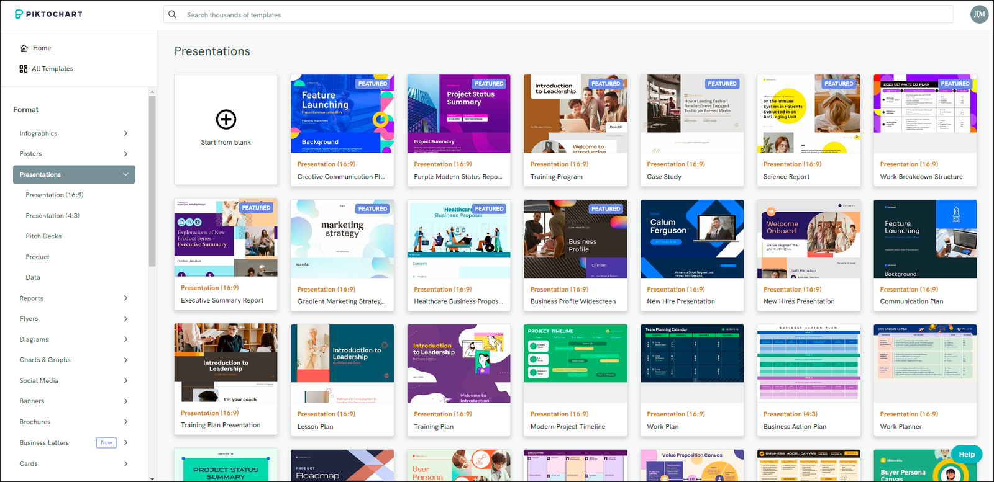994x482 pixels.
Task: Open Case Study template title
Action: pos(664,177)
